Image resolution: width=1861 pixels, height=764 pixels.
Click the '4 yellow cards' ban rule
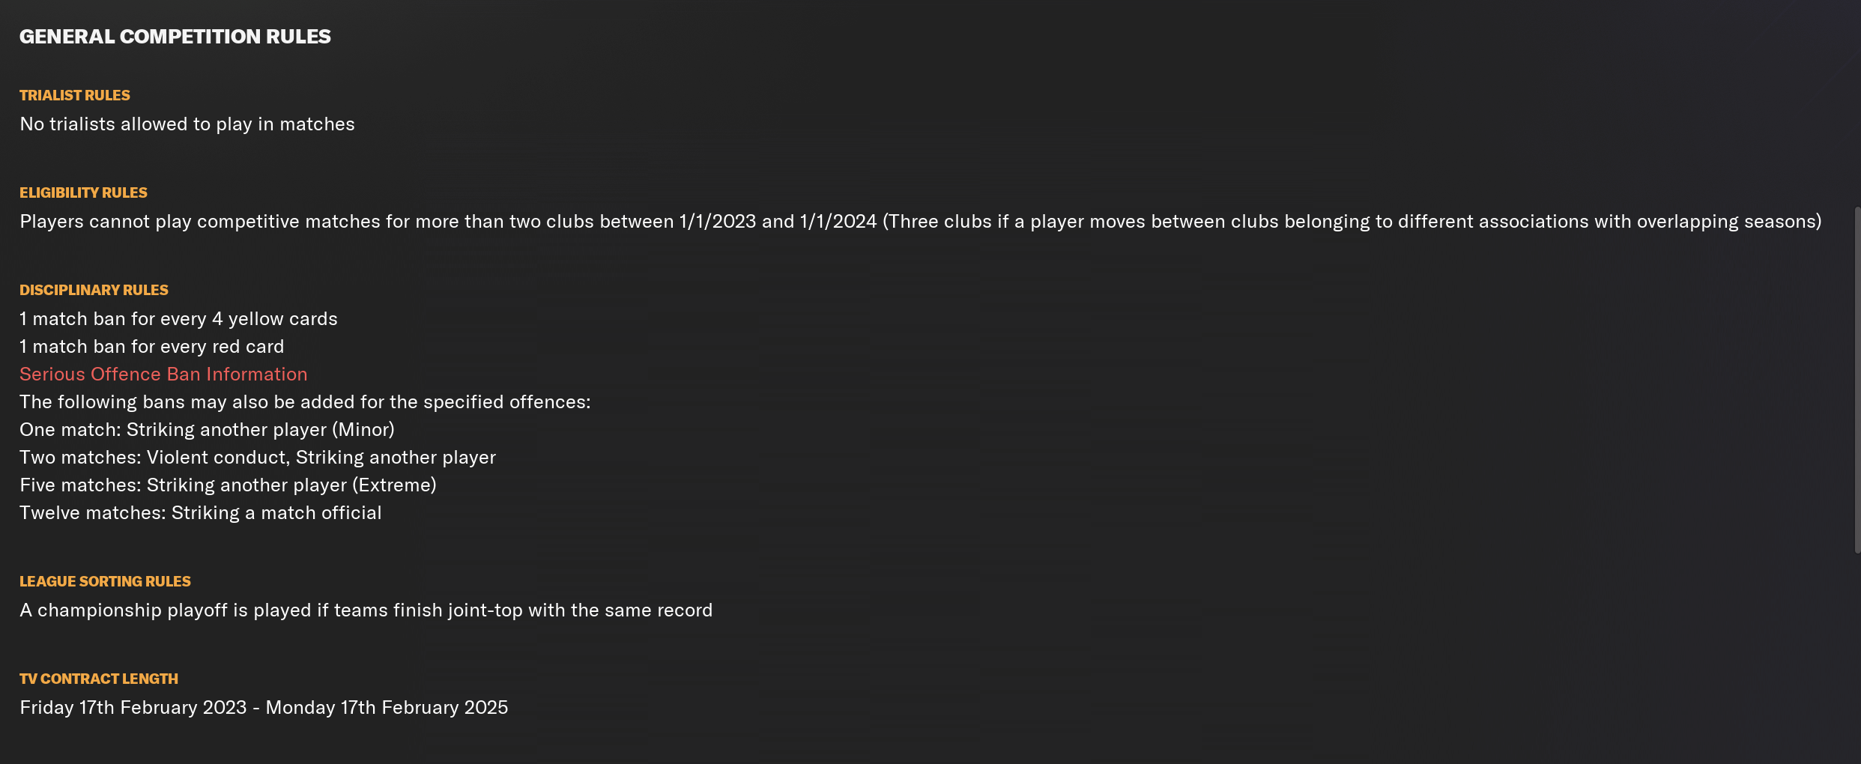[x=178, y=319]
